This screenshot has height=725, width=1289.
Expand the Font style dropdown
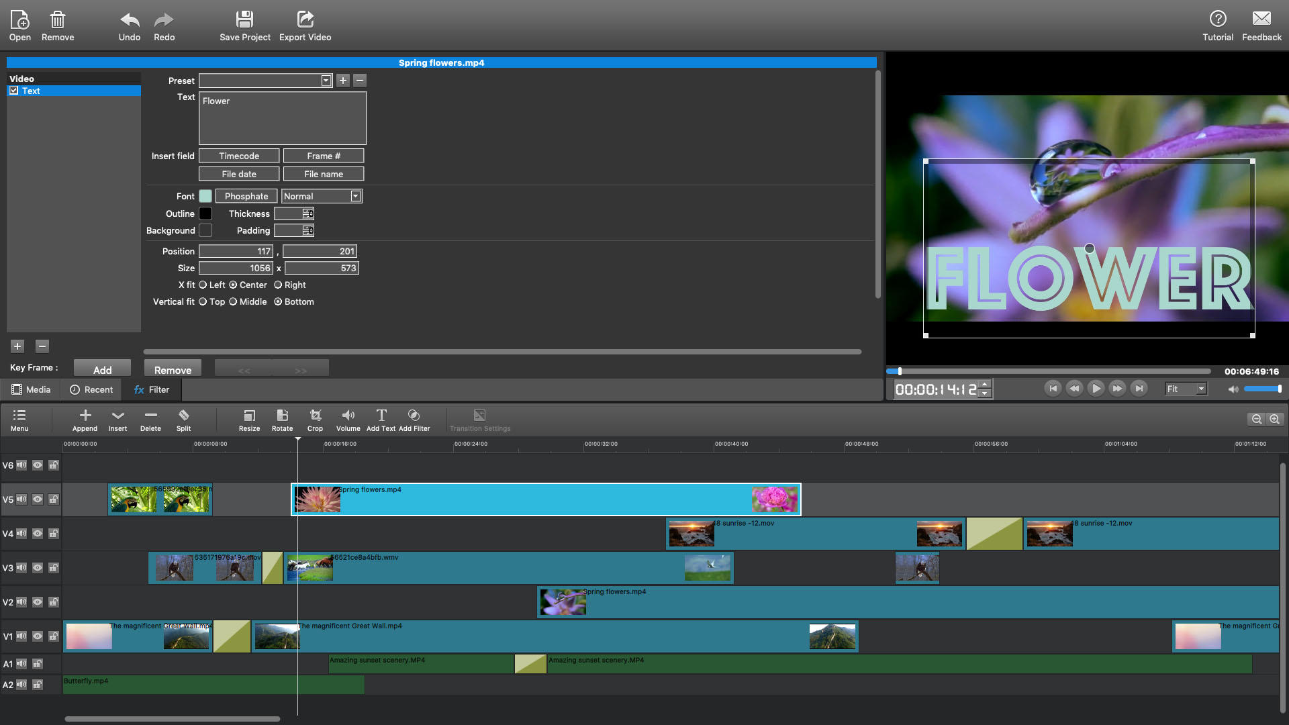(x=356, y=195)
